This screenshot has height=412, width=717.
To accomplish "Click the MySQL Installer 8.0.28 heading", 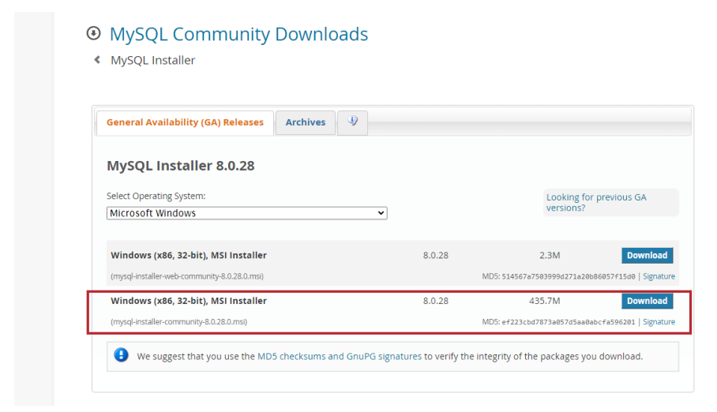I will (180, 166).
